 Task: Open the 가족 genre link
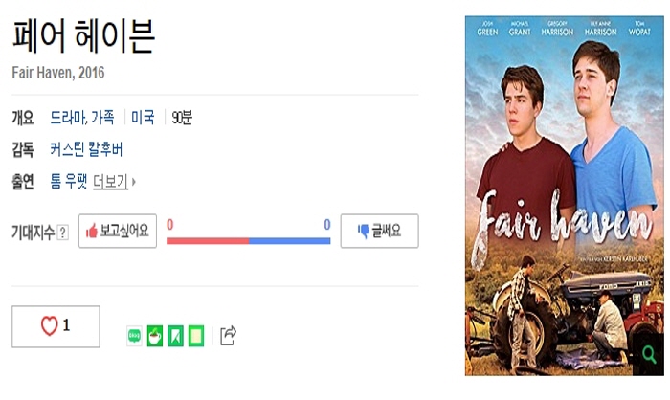pyautogui.click(x=102, y=118)
